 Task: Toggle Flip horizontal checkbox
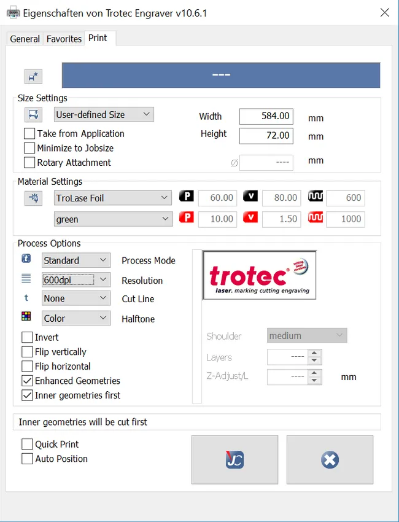pos(27,367)
